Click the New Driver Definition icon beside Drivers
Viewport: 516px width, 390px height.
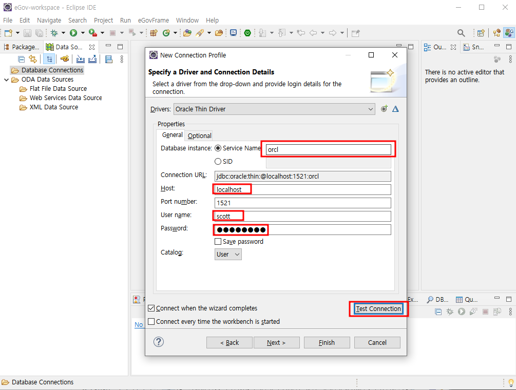point(384,109)
